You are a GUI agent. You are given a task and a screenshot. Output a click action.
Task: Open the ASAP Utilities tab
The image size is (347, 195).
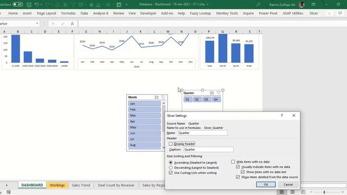[x=293, y=13]
